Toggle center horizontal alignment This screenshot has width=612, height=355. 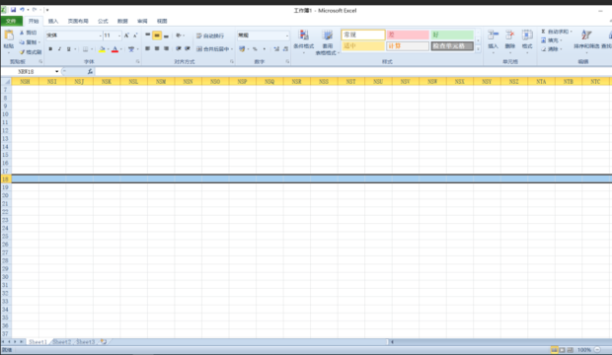pos(157,48)
